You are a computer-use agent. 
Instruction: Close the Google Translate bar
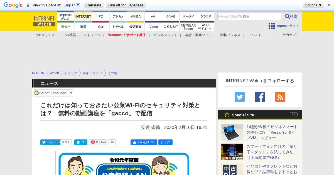click(x=329, y=5)
